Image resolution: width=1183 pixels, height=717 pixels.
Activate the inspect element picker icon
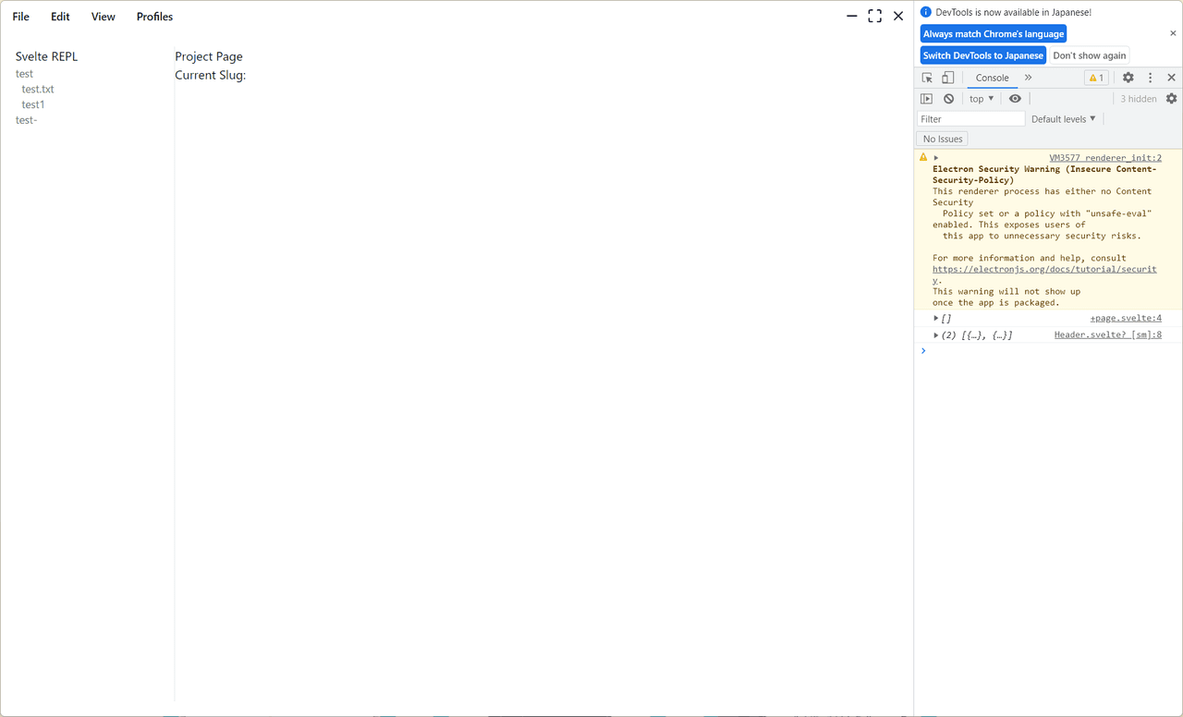(927, 79)
